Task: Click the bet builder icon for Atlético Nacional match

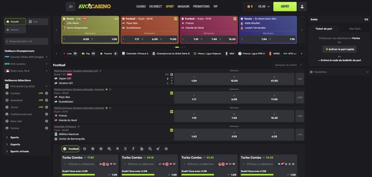Action: [172, 130]
